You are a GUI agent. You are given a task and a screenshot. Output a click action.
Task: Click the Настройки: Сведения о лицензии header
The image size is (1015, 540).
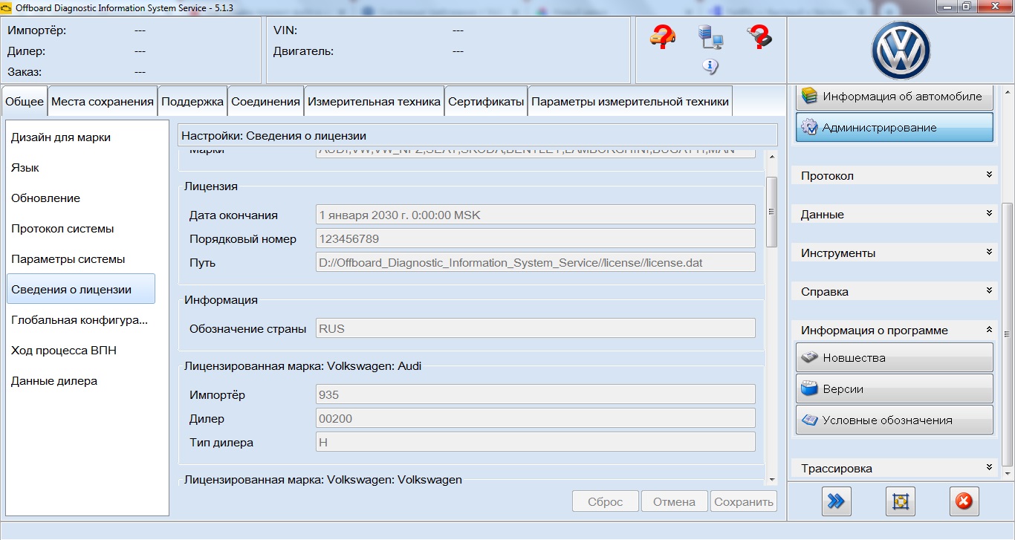[479, 136]
